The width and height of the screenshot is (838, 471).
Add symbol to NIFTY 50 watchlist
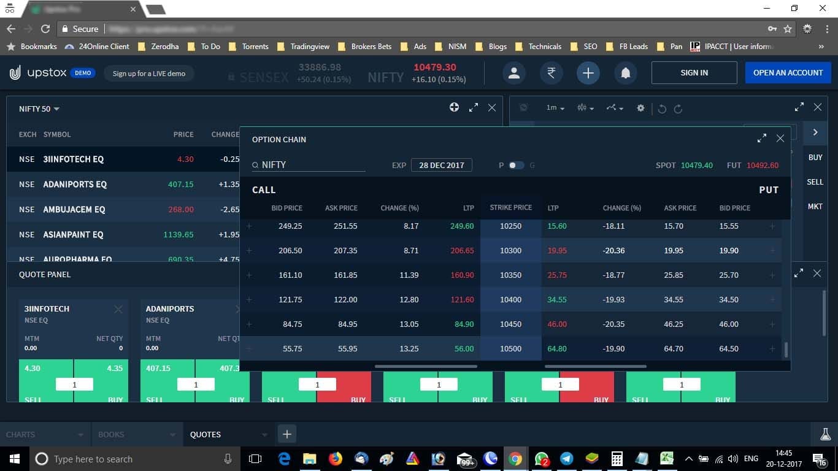point(454,107)
